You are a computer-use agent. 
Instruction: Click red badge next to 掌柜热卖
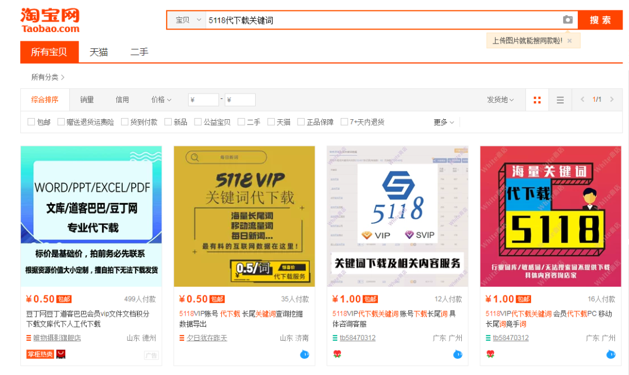61,354
